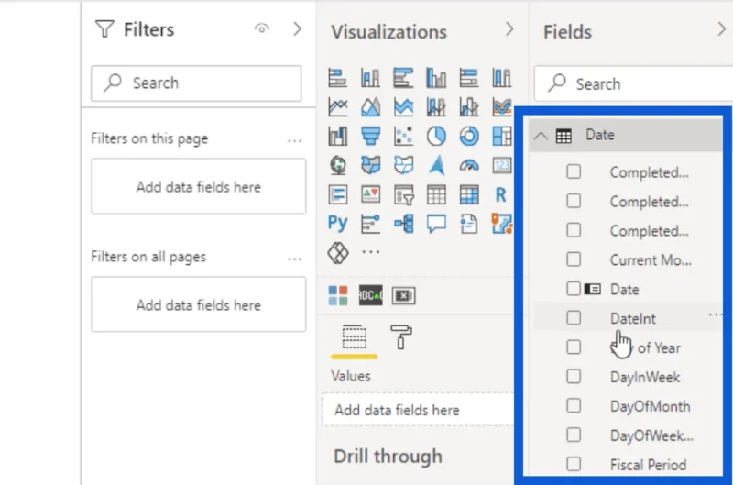733x485 pixels.
Task: Select the Line chart visual
Action: (337, 107)
